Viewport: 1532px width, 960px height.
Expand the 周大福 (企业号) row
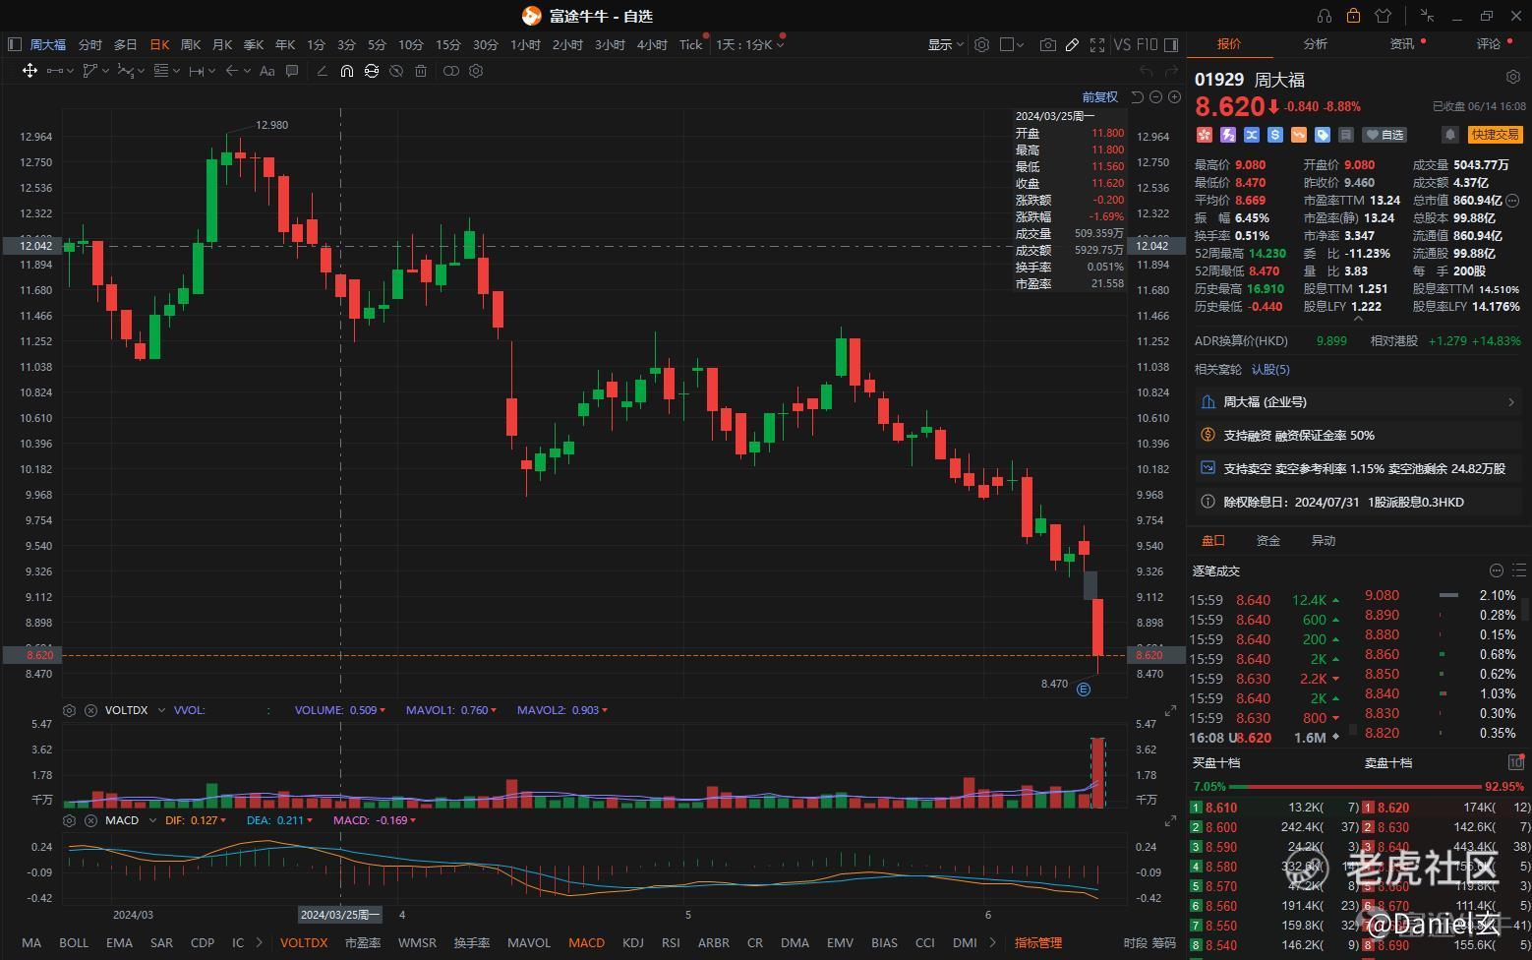tap(1359, 401)
